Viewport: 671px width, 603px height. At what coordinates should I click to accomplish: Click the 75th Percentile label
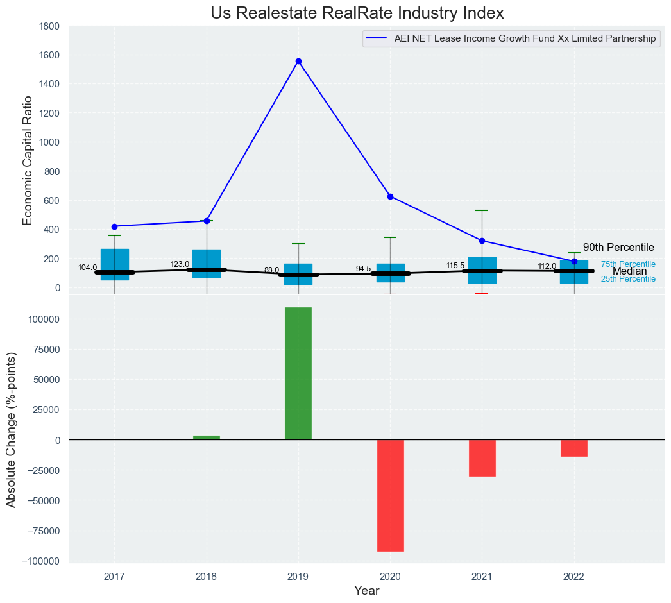[628, 264]
